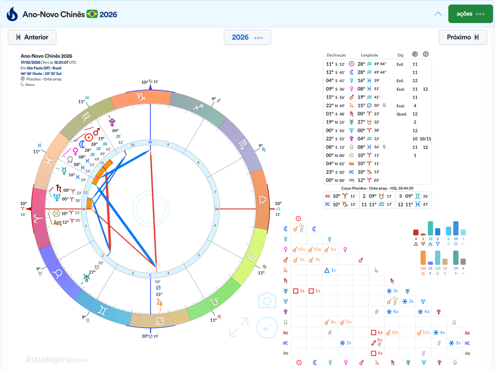The width and height of the screenshot is (495, 371).
Task: Click the Dig column header
Action: [x=400, y=55]
